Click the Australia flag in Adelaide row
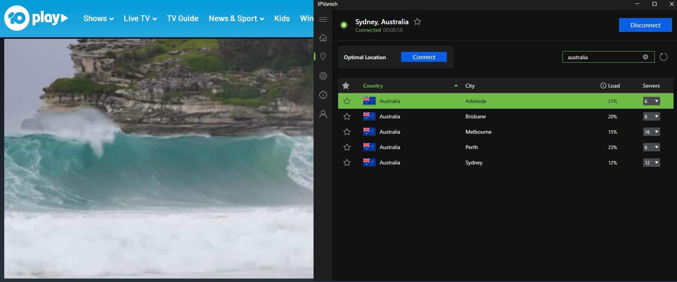This screenshot has height=282, width=677. (369, 101)
